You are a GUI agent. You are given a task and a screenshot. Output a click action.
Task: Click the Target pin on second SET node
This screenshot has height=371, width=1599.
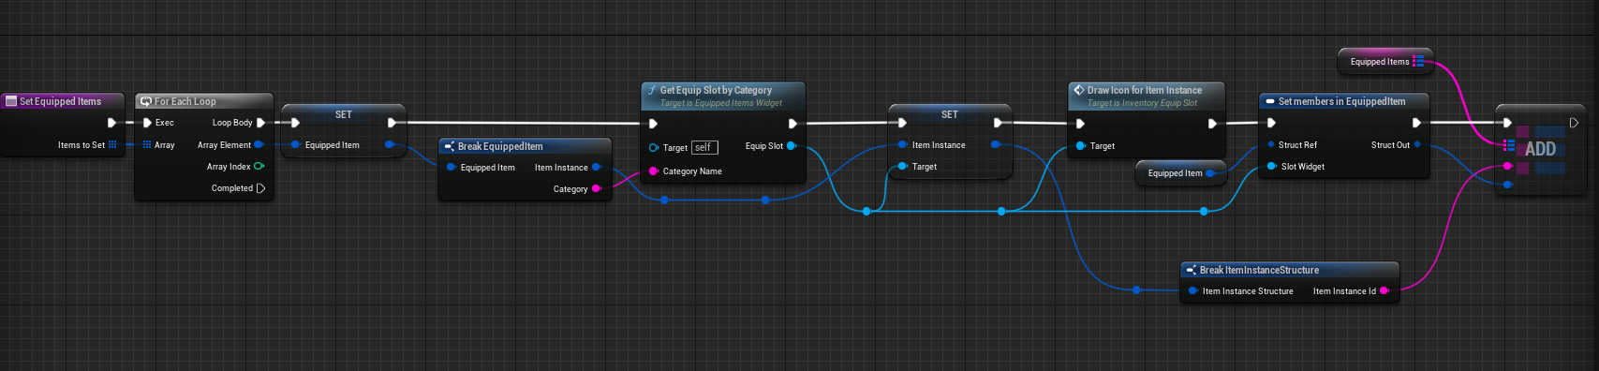(x=902, y=166)
